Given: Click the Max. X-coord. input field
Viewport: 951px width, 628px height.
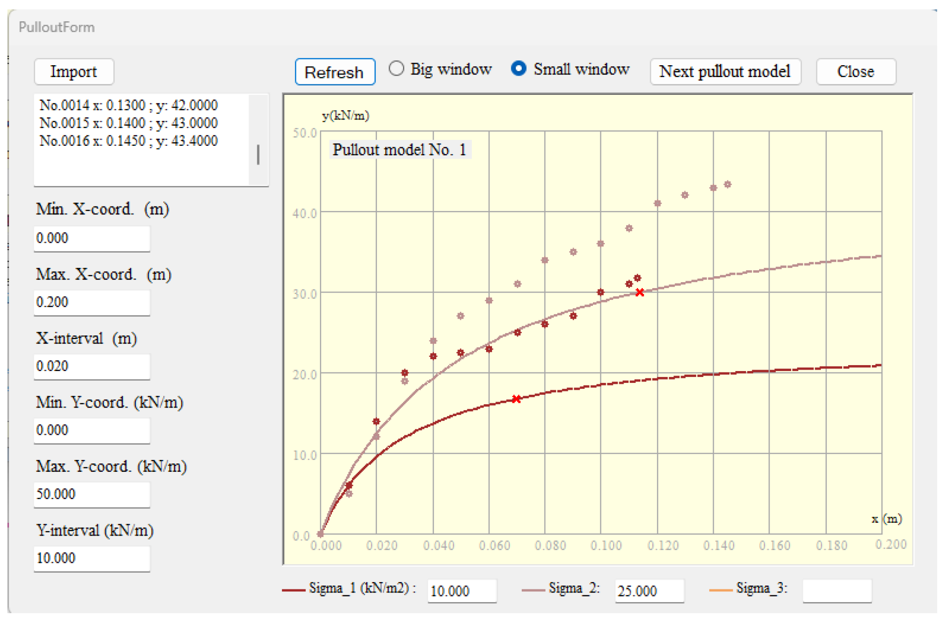Looking at the screenshot, I should pos(91,302).
